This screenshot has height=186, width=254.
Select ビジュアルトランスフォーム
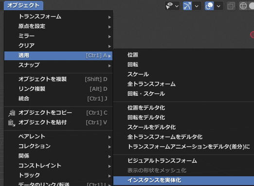183,161
